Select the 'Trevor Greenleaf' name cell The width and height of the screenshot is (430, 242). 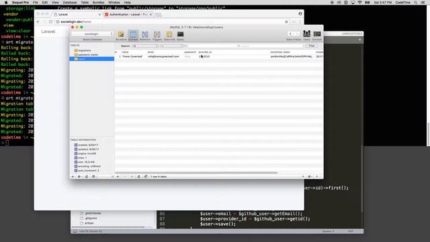click(132, 56)
